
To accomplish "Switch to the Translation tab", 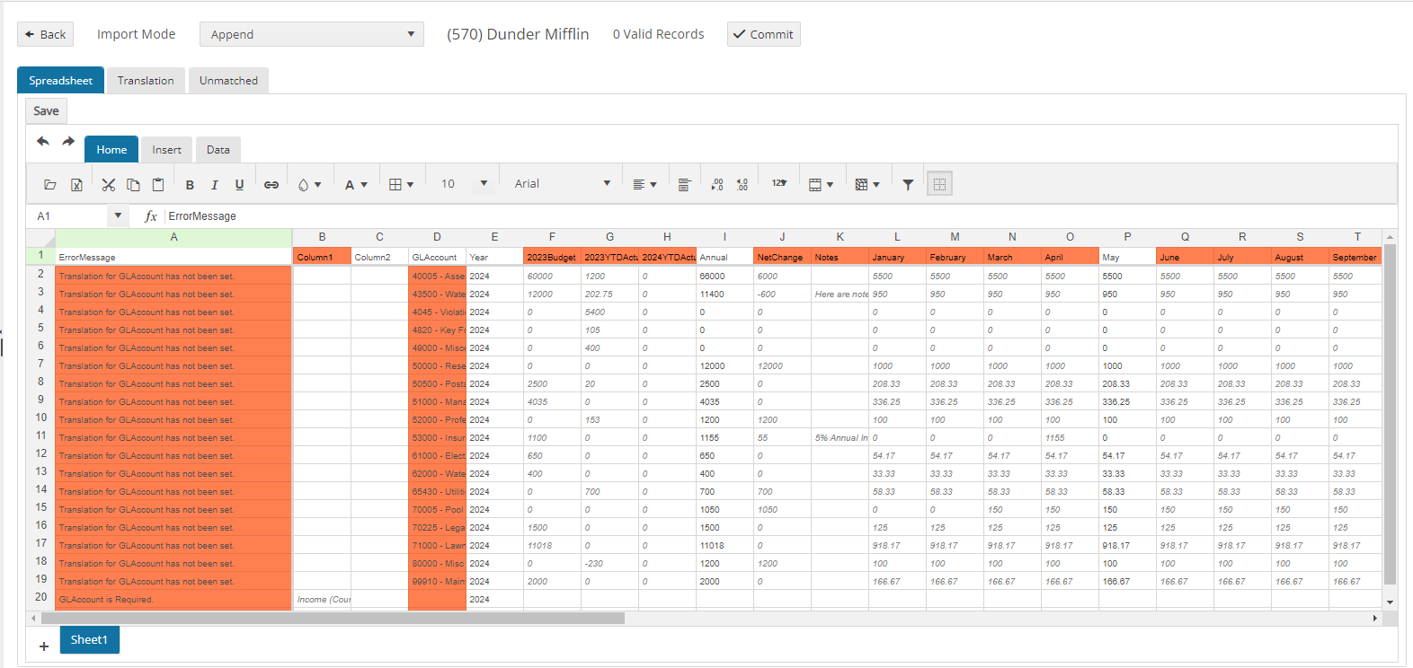I will point(146,81).
